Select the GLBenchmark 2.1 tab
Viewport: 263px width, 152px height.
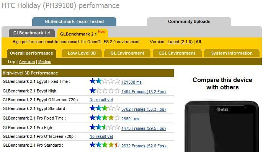tap(82, 33)
